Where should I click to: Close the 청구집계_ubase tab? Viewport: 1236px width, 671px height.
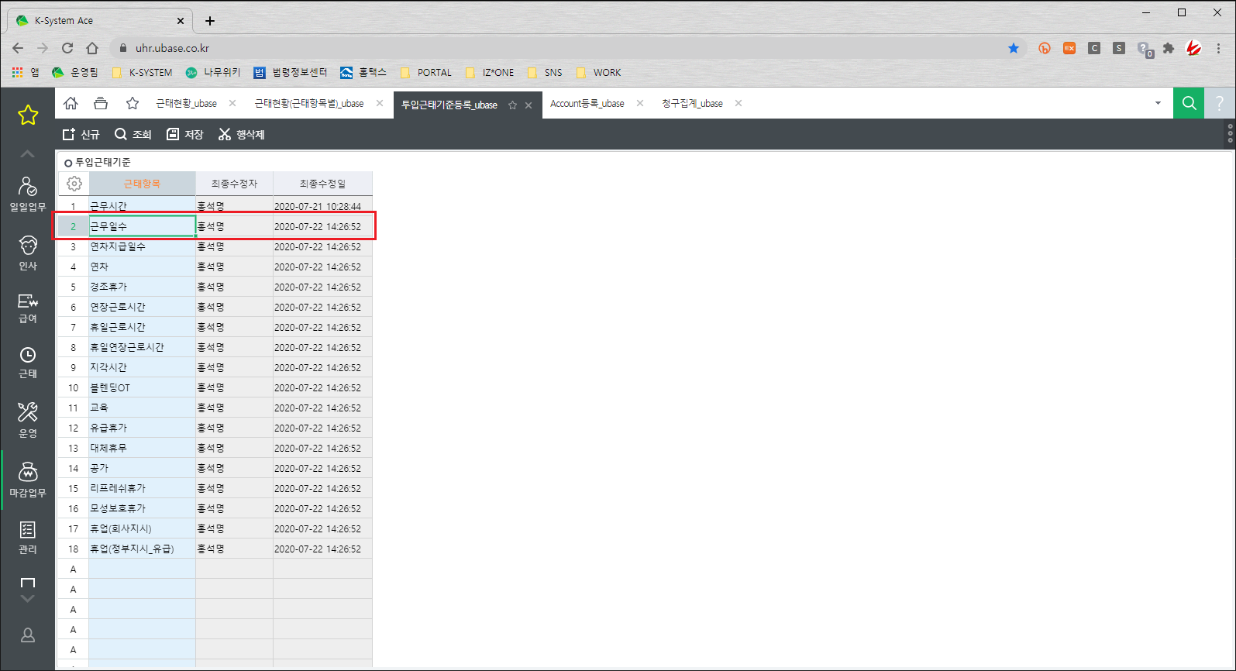coord(739,103)
